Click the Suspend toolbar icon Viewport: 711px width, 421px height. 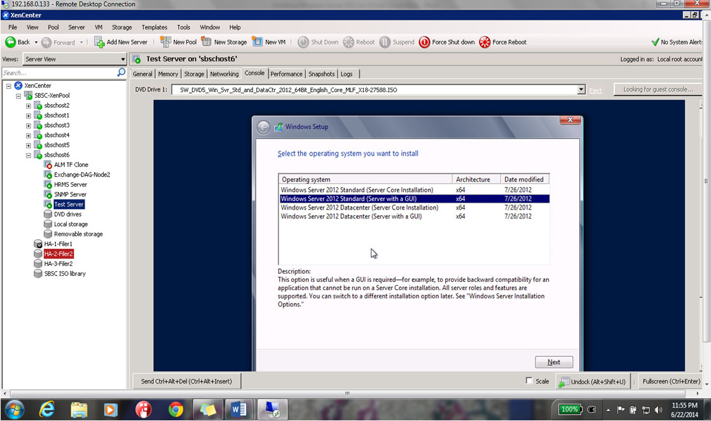coord(385,42)
